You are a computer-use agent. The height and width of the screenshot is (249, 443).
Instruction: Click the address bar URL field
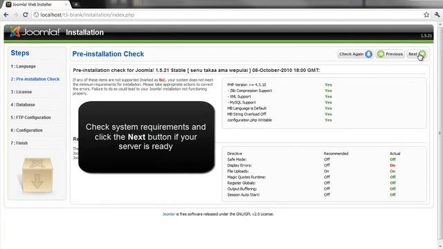point(226,15)
